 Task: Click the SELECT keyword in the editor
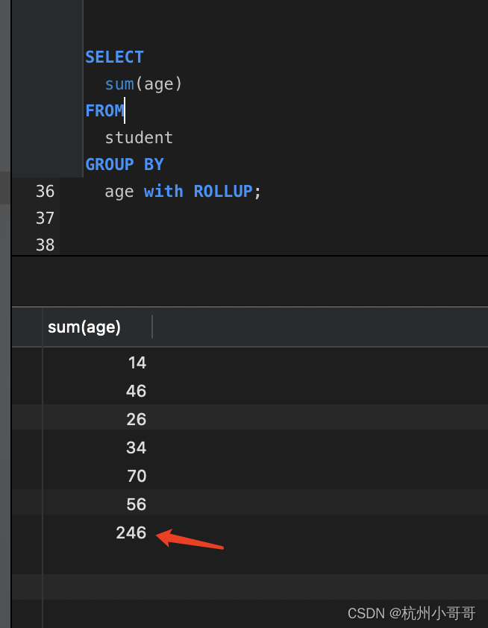click(x=113, y=57)
